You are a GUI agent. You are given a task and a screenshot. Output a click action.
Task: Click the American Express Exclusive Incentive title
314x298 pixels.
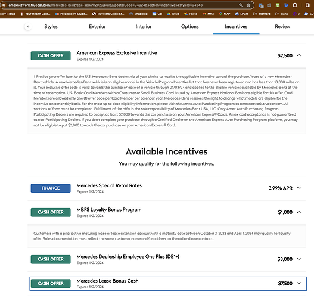(117, 53)
